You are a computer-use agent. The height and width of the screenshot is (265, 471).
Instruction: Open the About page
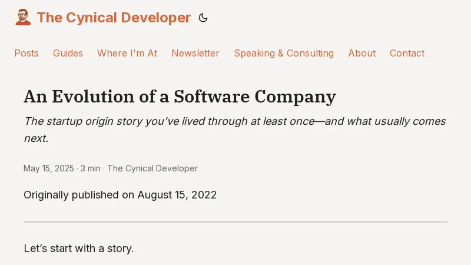[361, 53]
